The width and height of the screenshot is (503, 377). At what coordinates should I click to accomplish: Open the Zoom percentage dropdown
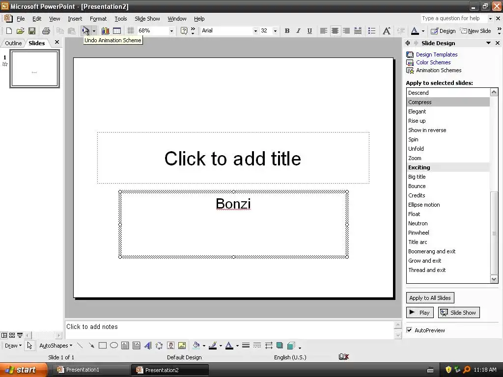coord(171,31)
